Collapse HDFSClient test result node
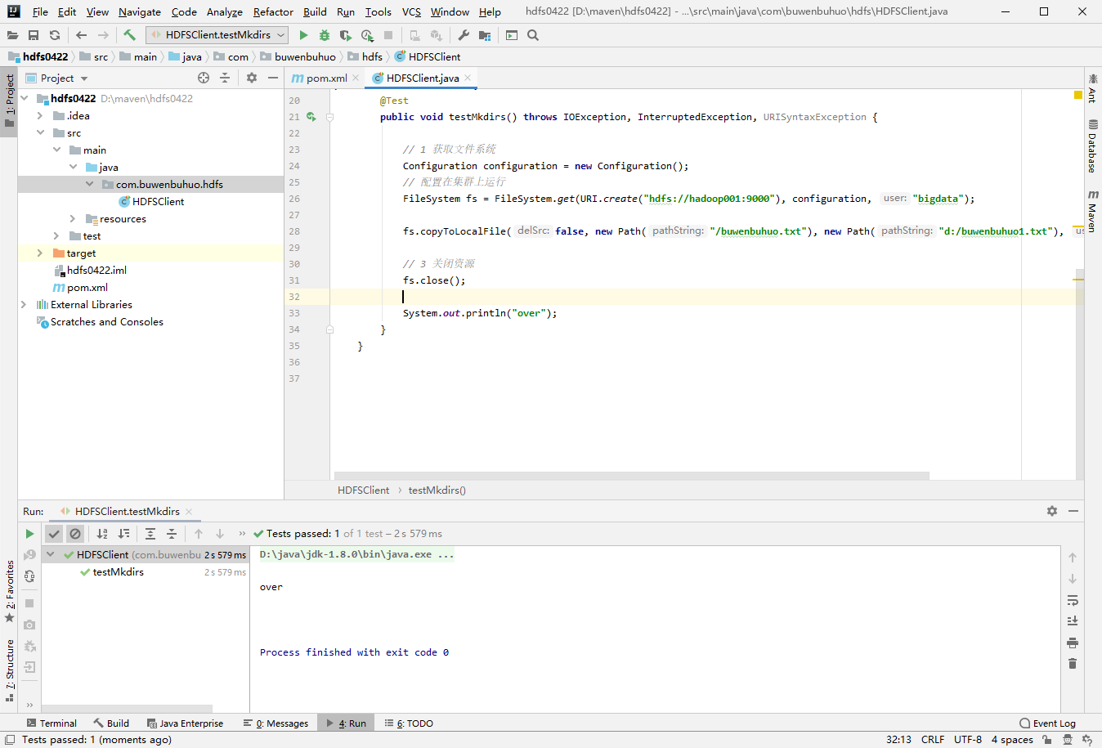Viewport: 1102px width, 748px height. [x=51, y=554]
